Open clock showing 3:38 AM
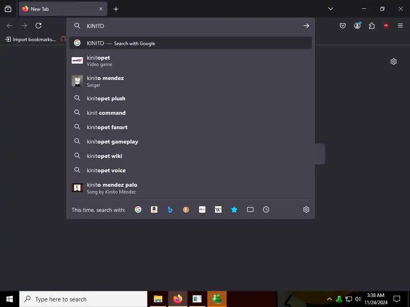This screenshot has height=307, width=410. coord(376,299)
